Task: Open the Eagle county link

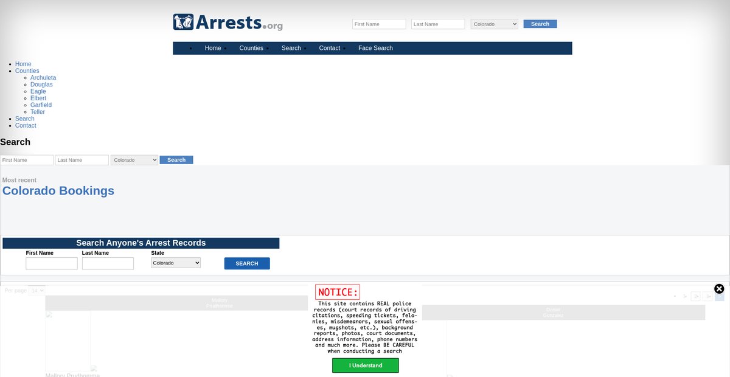Action: (x=38, y=91)
